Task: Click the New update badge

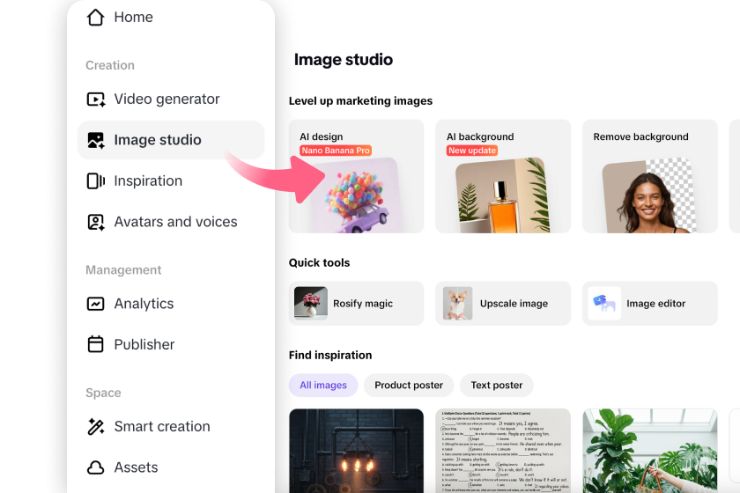Action: click(x=472, y=151)
